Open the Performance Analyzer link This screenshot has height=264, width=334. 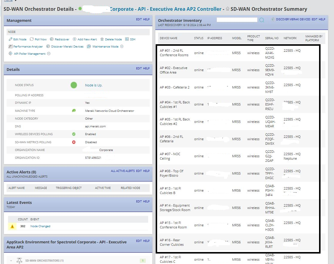tap(28, 46)
